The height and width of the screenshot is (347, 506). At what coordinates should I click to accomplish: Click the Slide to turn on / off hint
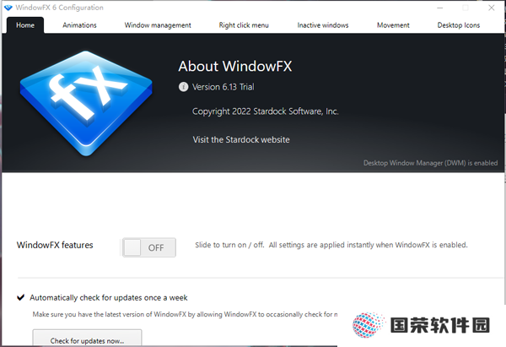point(331,245)
